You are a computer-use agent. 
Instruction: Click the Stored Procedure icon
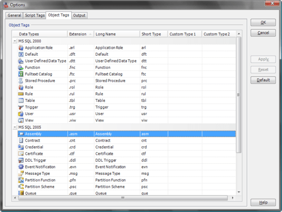coord(21,81)
